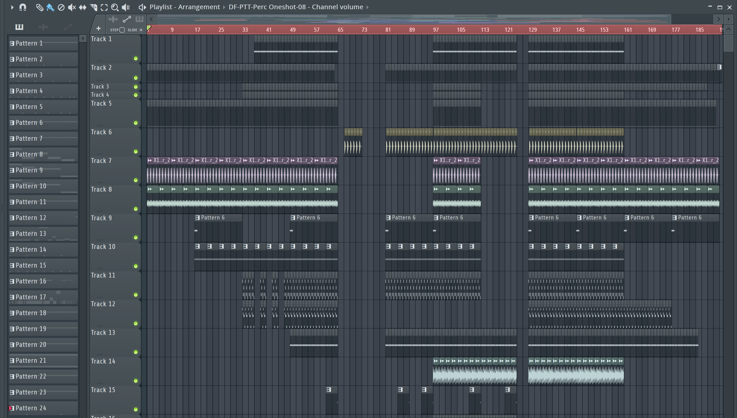The image size is (737, 418).
Task: Disable Track 9 with its LED
Action: coord(136,238)
